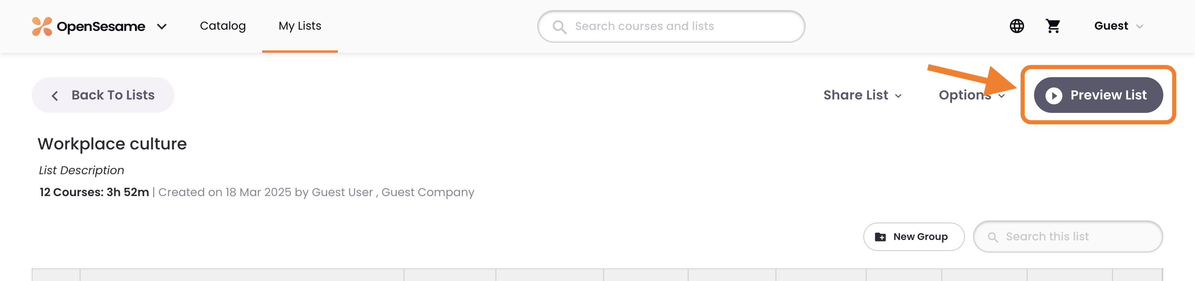Click the Search this list input field

1067,236
